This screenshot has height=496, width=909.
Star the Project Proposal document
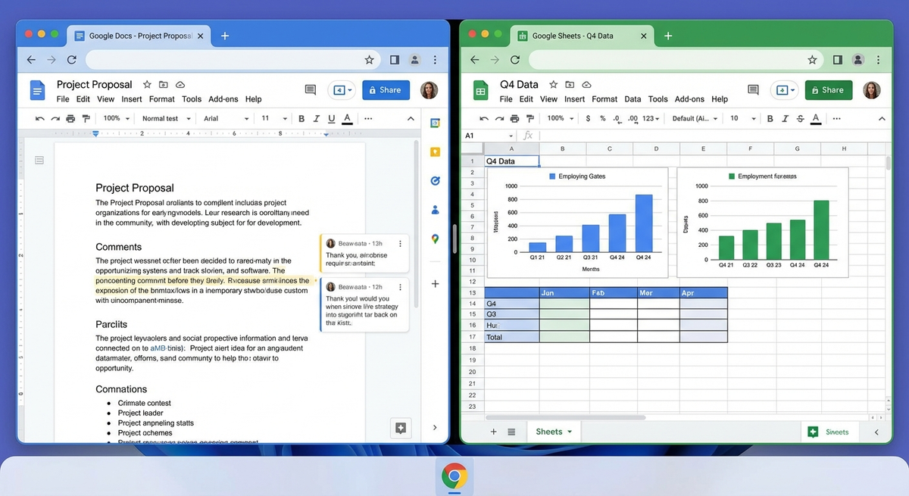coord(147,85)
